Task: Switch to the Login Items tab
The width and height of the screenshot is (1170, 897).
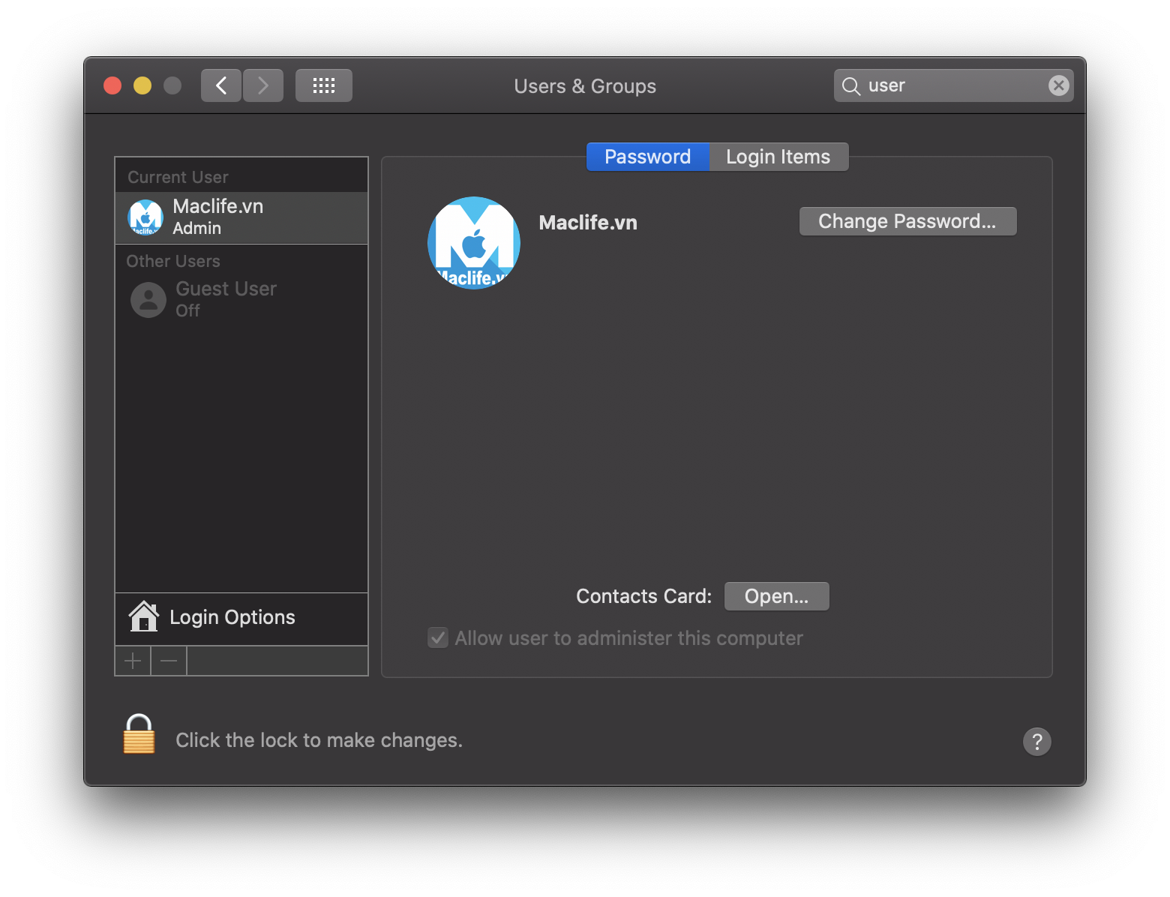Action: point(777,157)
